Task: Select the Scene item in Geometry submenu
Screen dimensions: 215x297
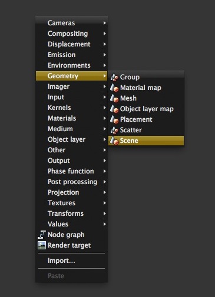Action: 146,141
